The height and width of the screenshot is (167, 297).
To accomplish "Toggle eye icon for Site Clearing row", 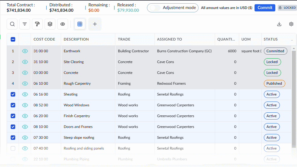I will 25,62.
